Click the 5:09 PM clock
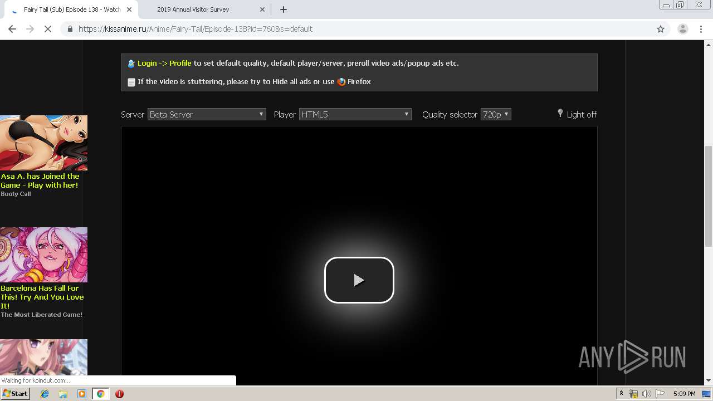 pos(684,394)
